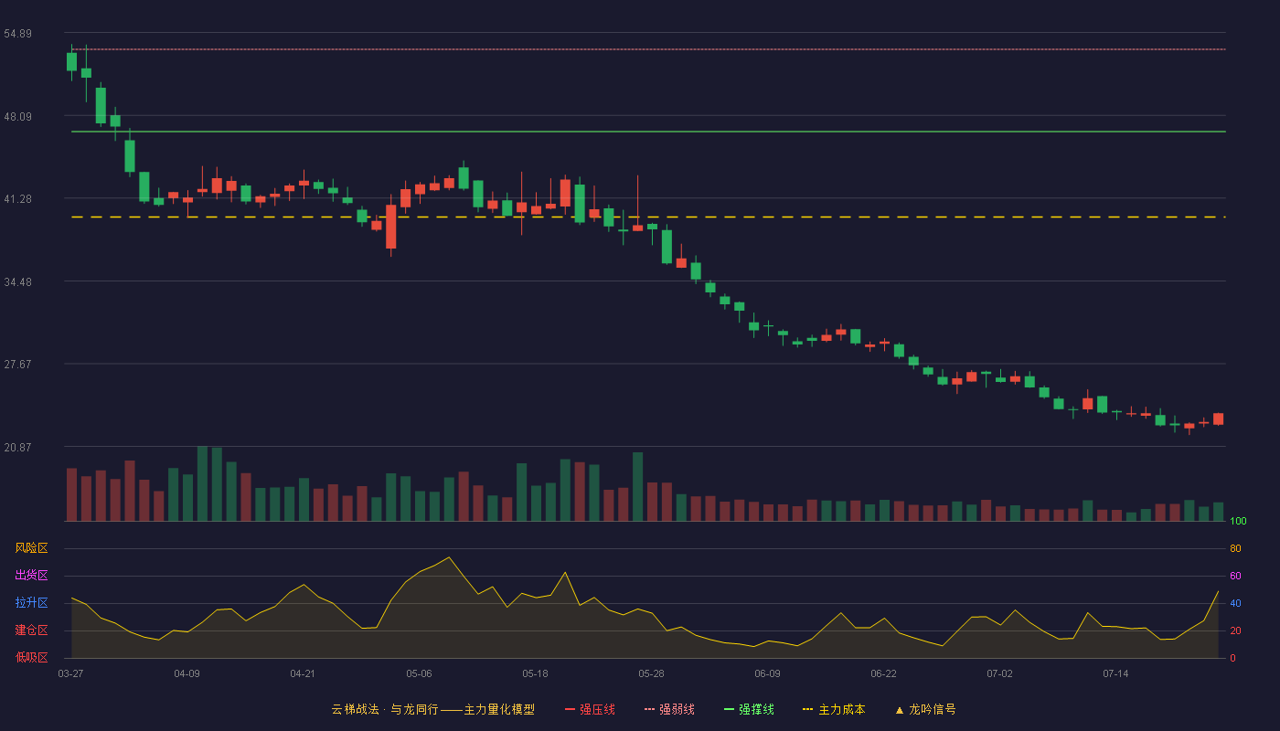Toggle the 主力成本 legend entry
This screenshot has height=731, width=1280.
(834, 709)
